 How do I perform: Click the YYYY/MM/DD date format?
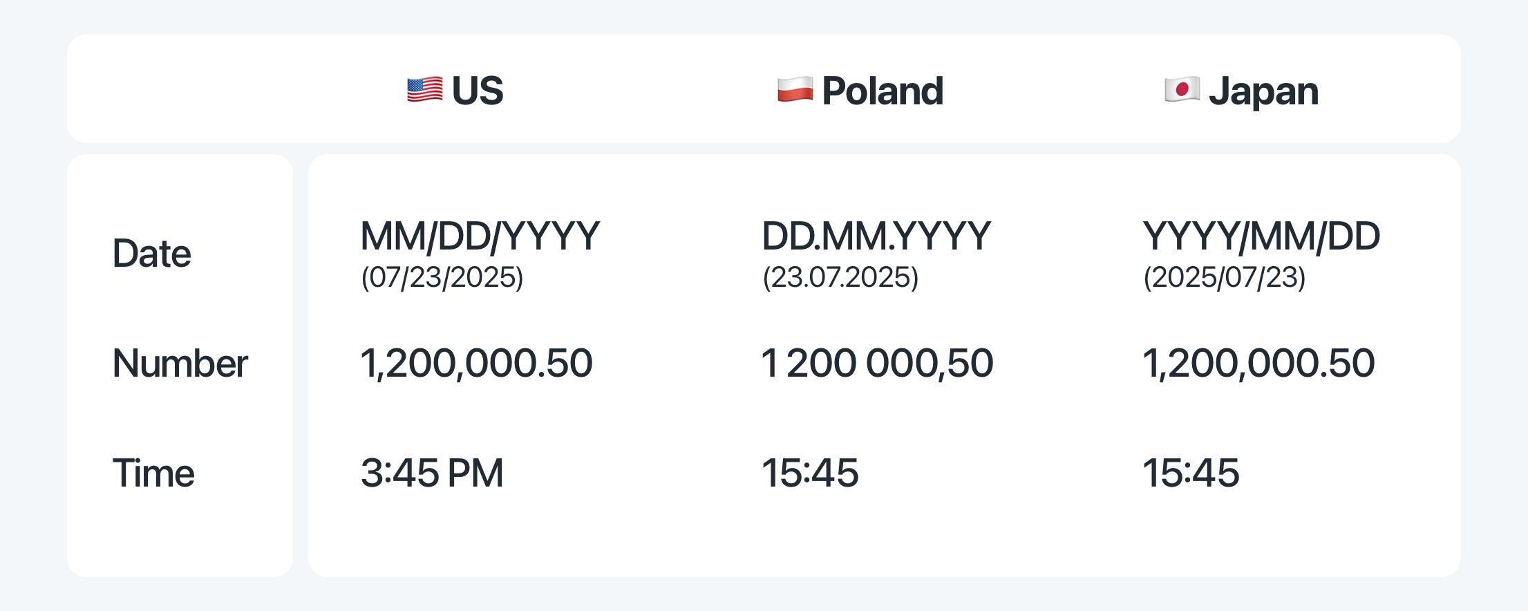pyautogui.click(x=1262, y=236)
